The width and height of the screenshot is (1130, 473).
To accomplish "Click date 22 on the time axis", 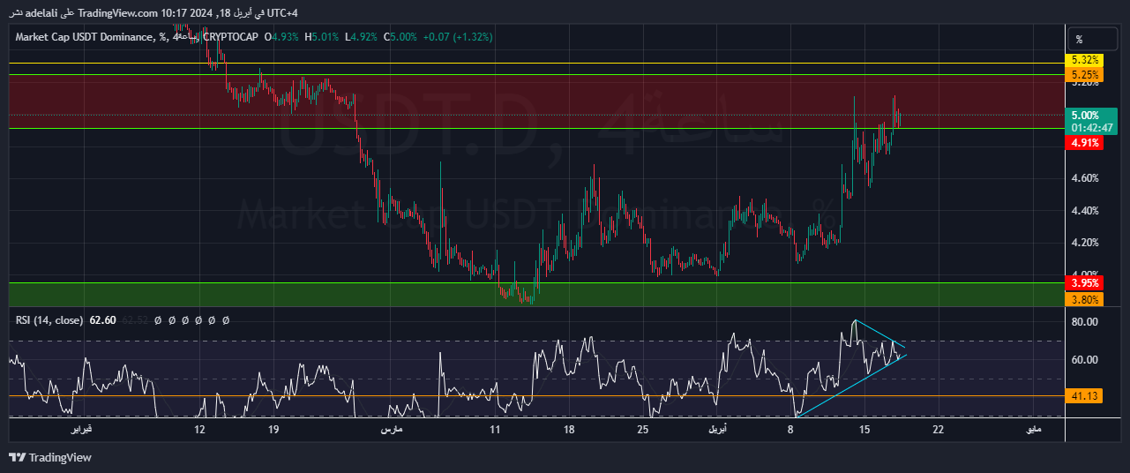I will (x=938, y=430).
